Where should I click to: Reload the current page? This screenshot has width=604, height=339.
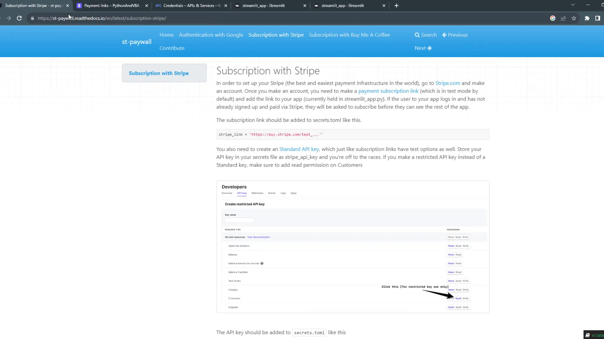[19, 18]
